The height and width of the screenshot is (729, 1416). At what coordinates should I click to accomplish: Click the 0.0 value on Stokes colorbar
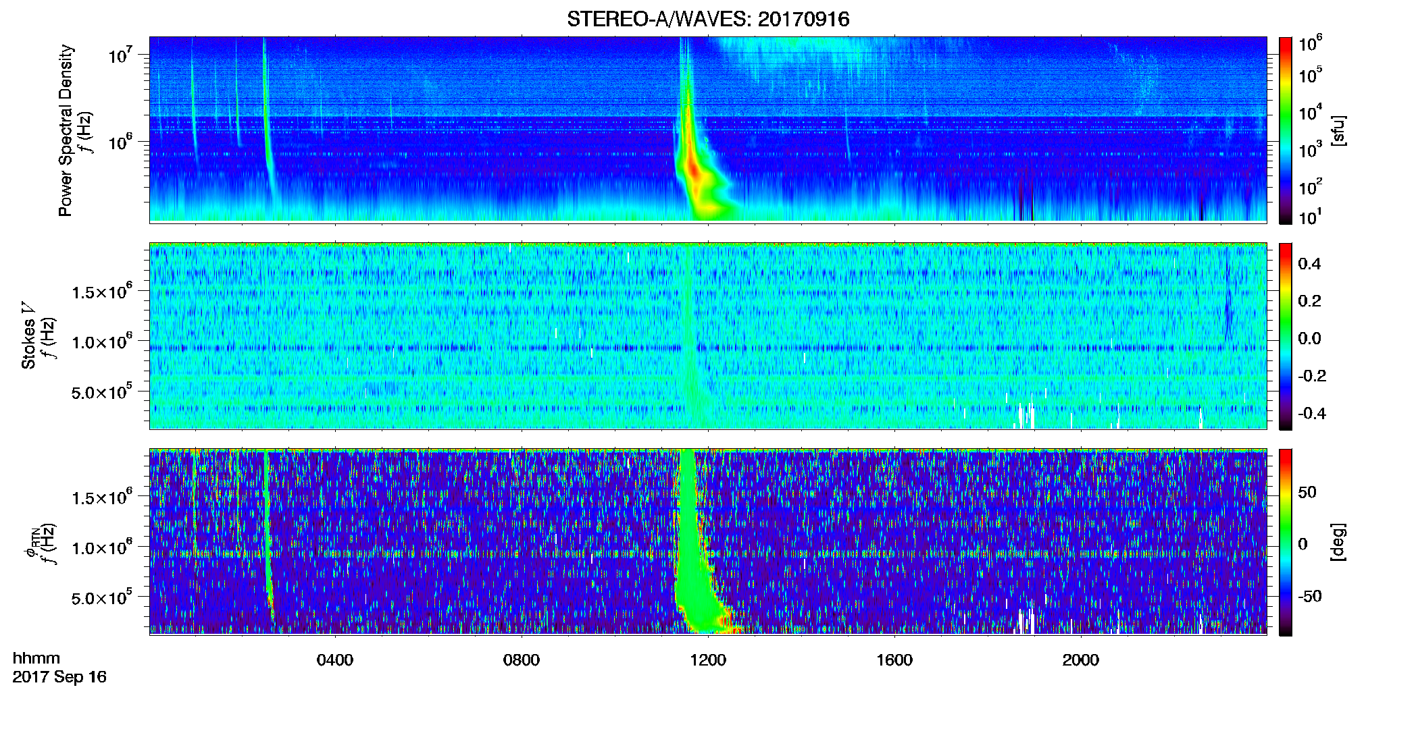[x=1309, y=338]
